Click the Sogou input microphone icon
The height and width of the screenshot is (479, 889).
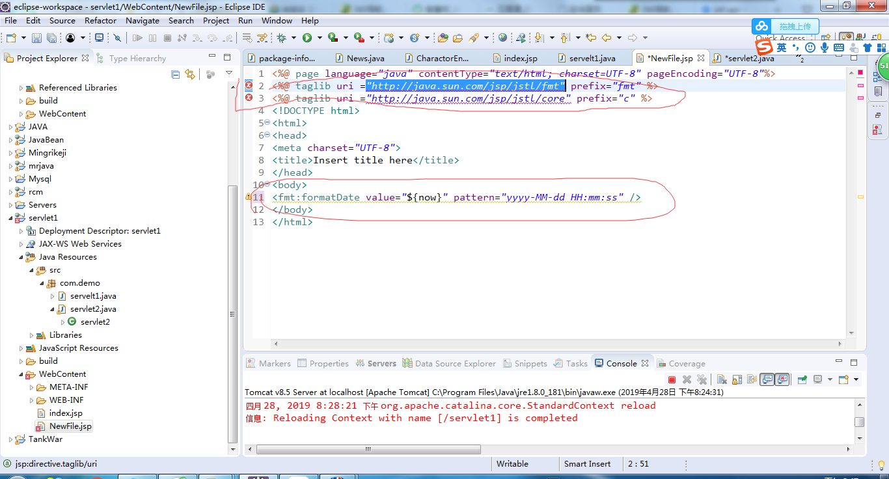825,48
